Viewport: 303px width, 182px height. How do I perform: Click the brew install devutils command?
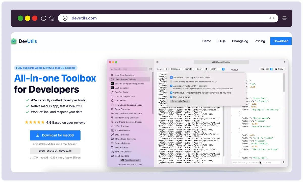point(55,151)
